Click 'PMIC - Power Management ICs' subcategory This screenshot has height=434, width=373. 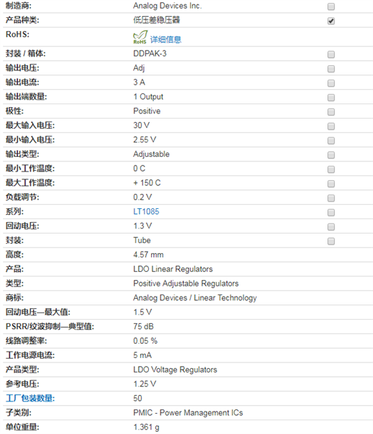188,413
